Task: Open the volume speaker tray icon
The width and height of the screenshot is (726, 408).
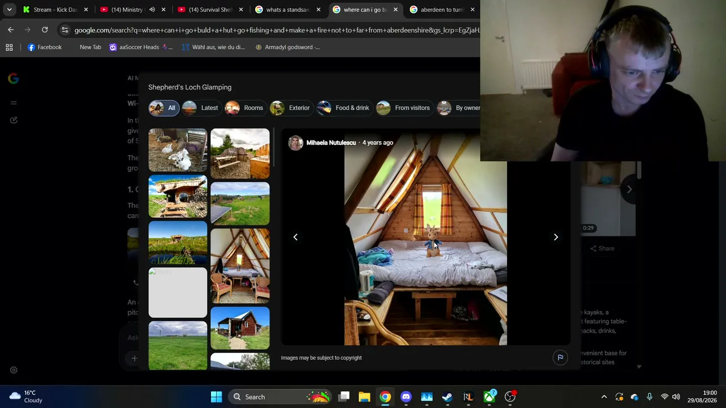Action: [676, 397]
